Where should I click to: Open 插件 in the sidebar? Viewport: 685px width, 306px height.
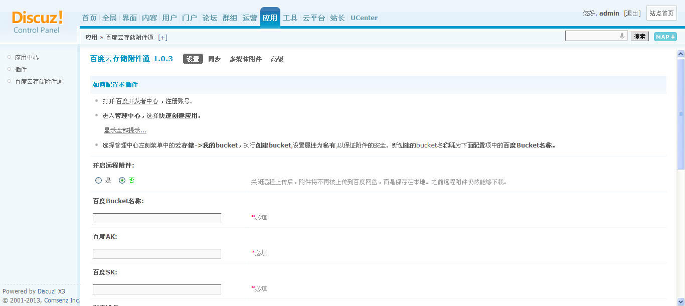[x=21, y=70]
